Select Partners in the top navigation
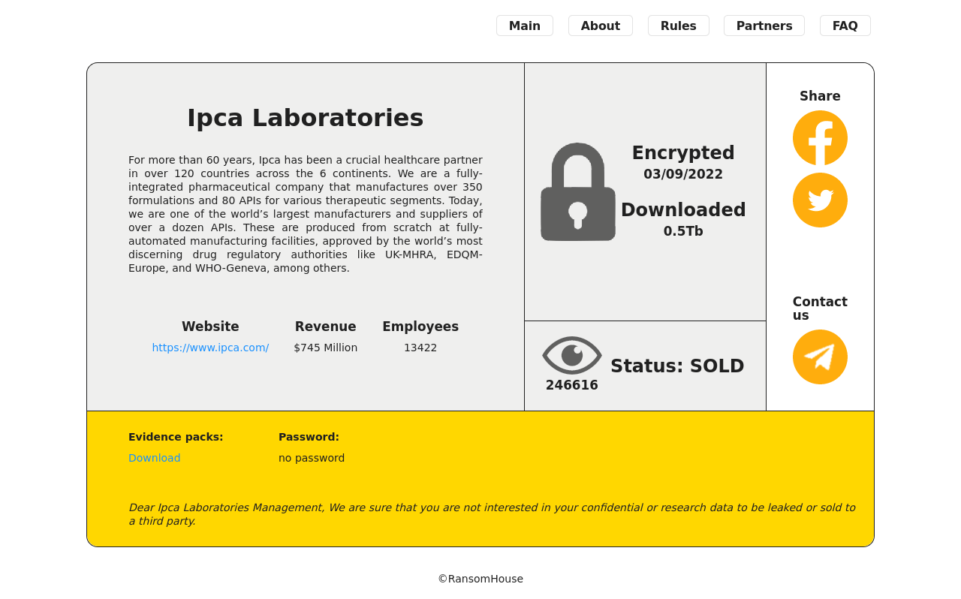The image size is (961, 599). pyautogui.click(x=764, y=26)
